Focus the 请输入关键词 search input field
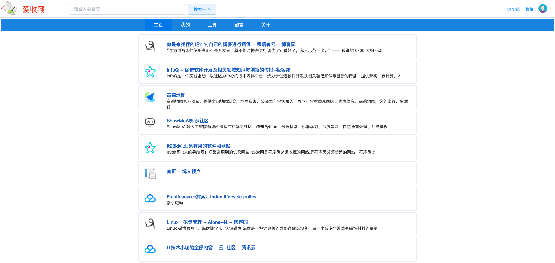Screen dimensions: 555x263 click(128, 9)
